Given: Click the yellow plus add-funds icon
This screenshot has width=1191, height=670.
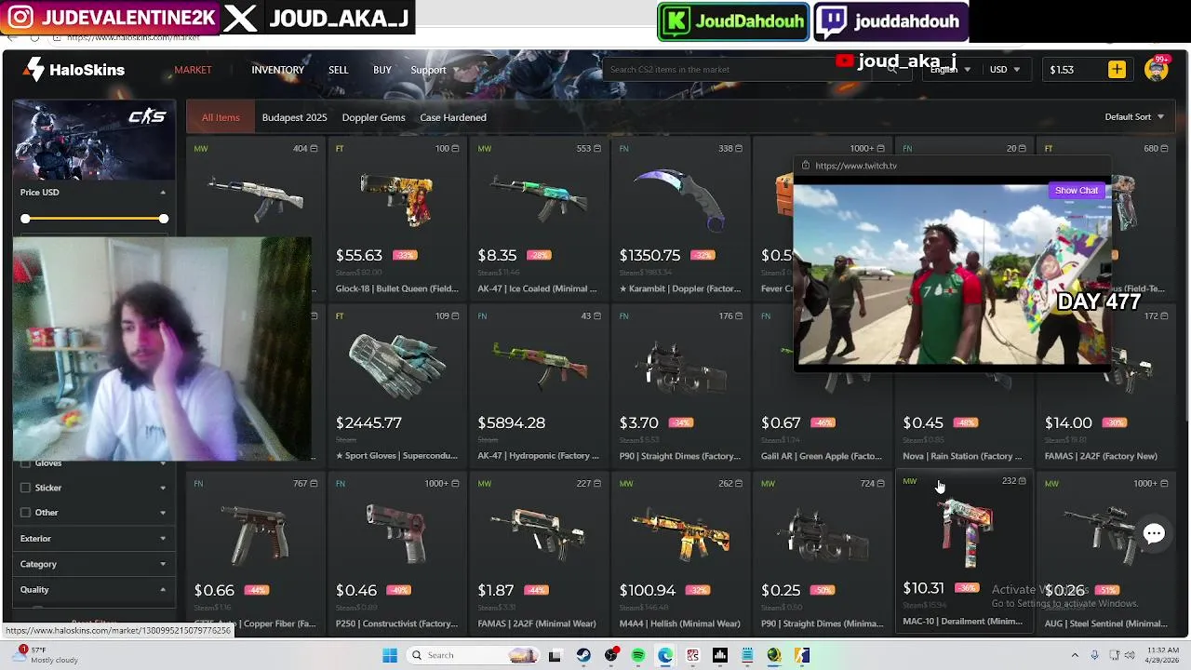Looking at the screenshot, I should click(x=1117, y=70).
